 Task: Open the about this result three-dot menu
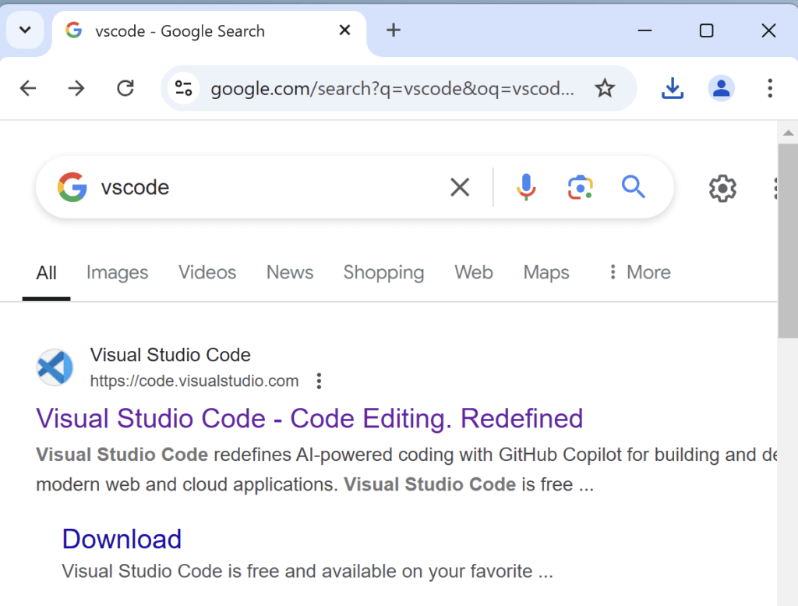click(x=319, y=381)
